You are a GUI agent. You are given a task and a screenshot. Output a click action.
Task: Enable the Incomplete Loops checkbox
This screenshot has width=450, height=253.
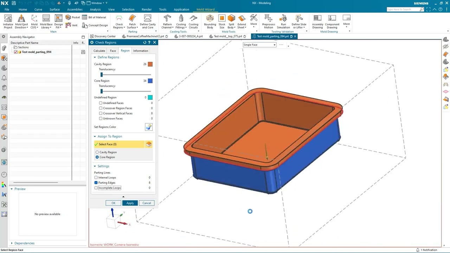[96, 188]
